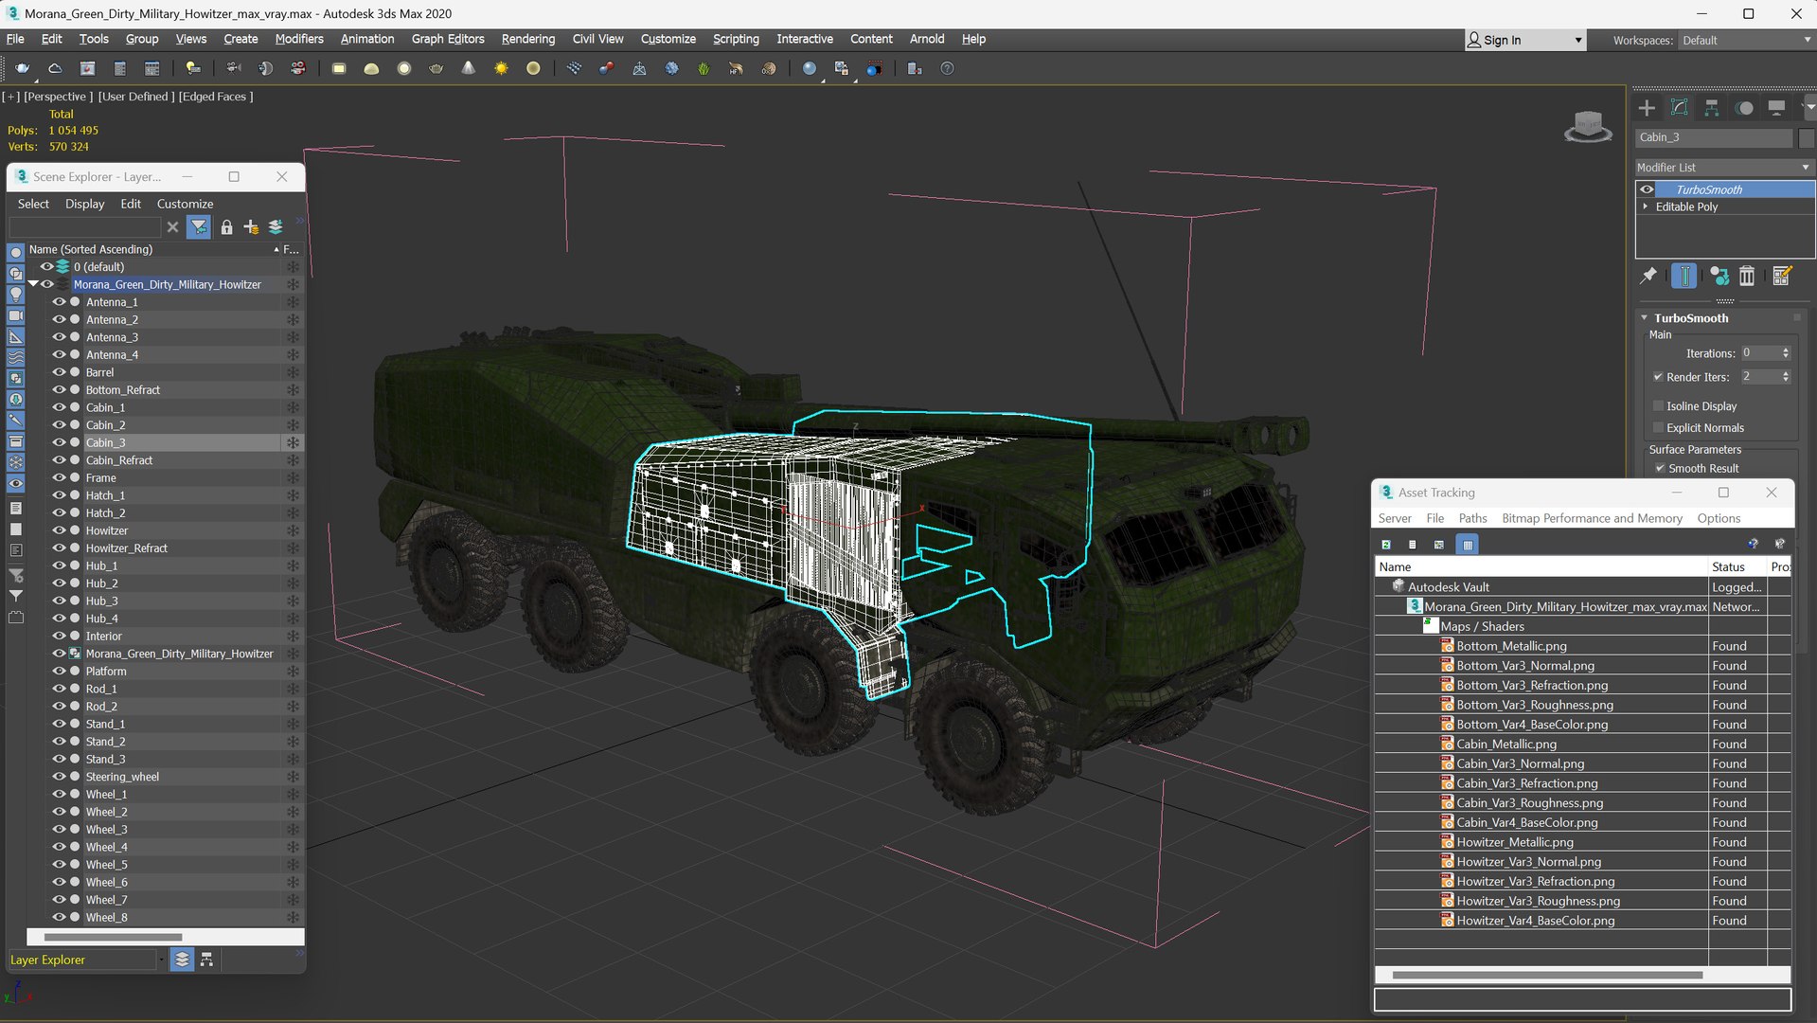1817x1023 pixels.
Task: Click the Edged Faces viewport label
Action: tap(216, 97)
